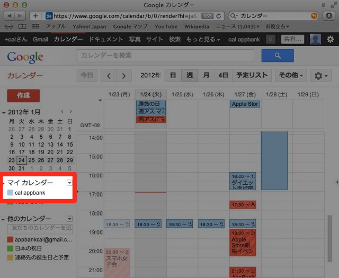Click the orange snapback icon in search field
Image resolution: width=339 pixels, height=278 pixels.
click(314, 16)
